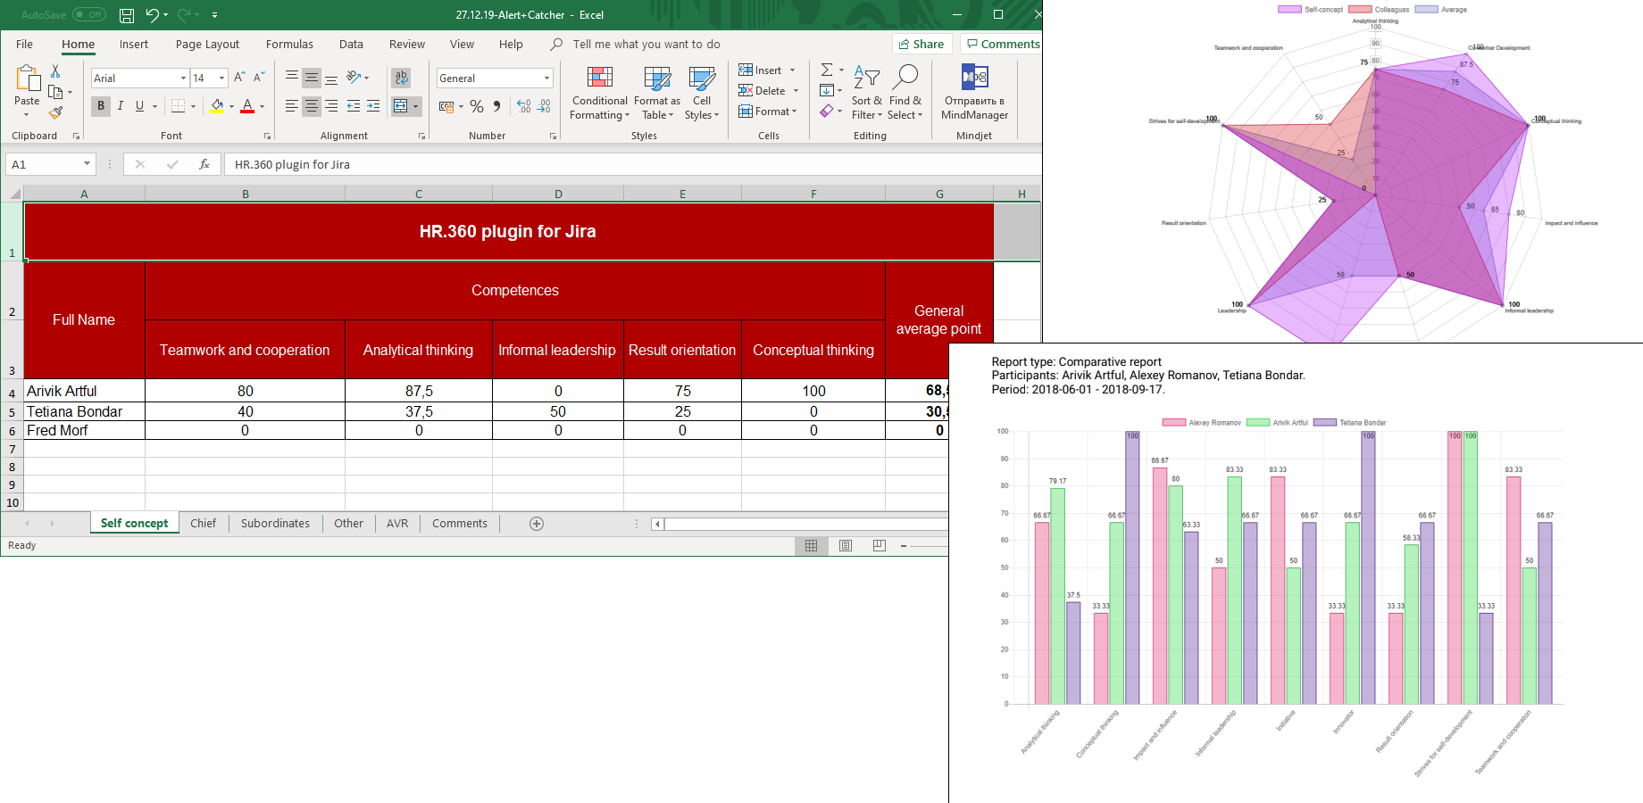Open the font name dropdown Arial
This screenshot has width=1643, height=803.
184,79
